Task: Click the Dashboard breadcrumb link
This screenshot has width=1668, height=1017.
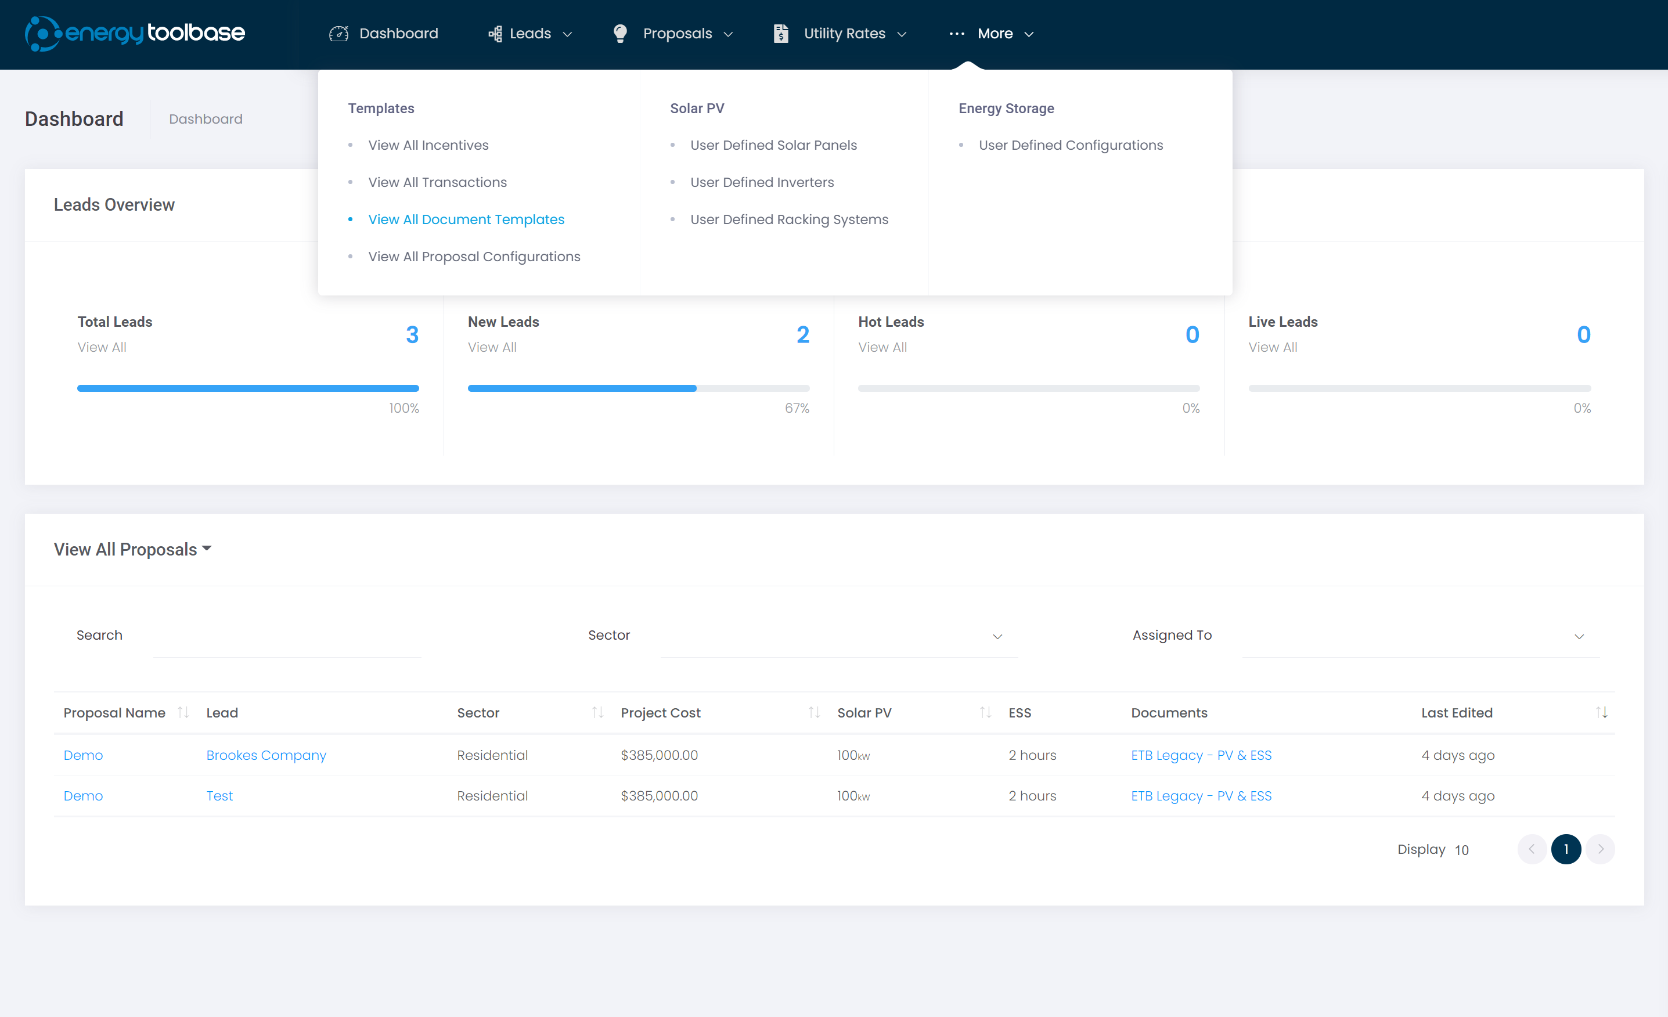Action: tap(205, 119)
